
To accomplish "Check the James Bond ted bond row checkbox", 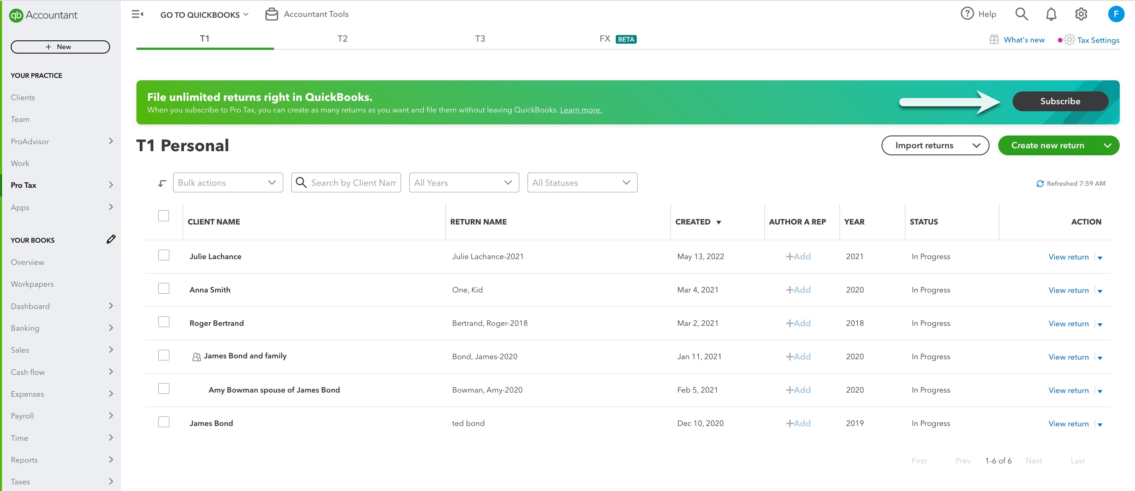I will (164, 422).
